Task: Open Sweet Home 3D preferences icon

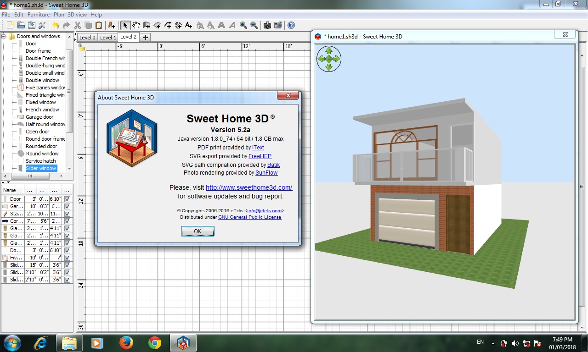Action: [x=42, y=26]
